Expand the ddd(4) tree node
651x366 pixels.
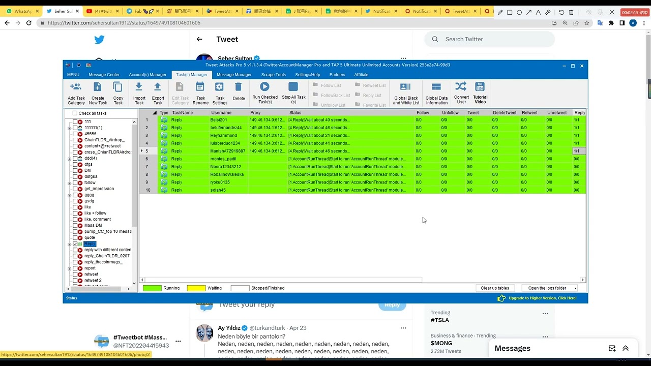coord(69,159)
